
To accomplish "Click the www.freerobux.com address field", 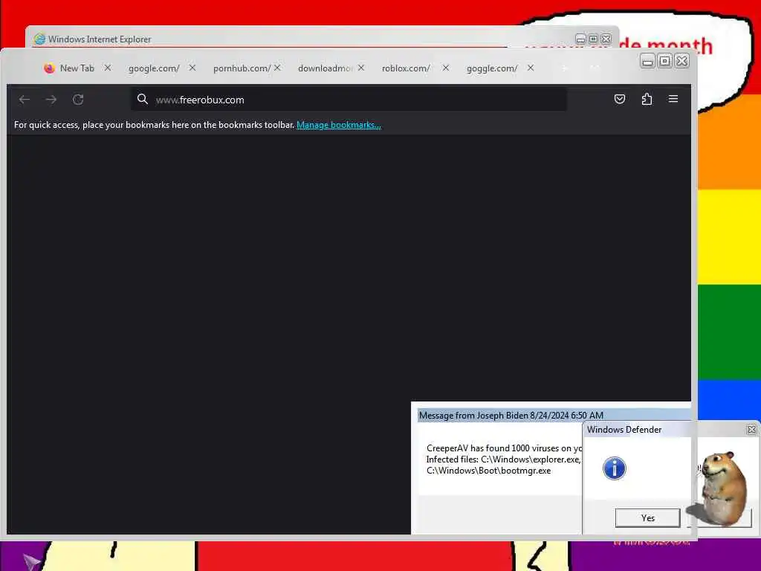I will tap(349, 100).
